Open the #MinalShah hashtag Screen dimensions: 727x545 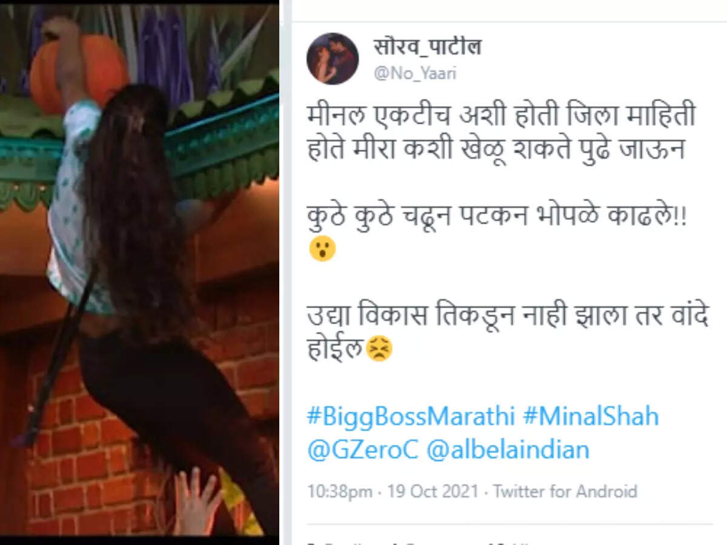590,417
